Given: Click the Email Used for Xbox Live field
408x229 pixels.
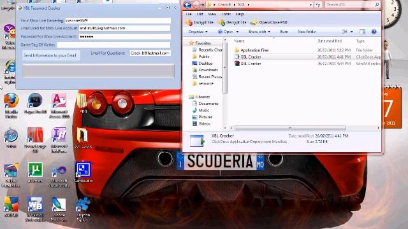Looking at the screenshot, I should 125,28.
